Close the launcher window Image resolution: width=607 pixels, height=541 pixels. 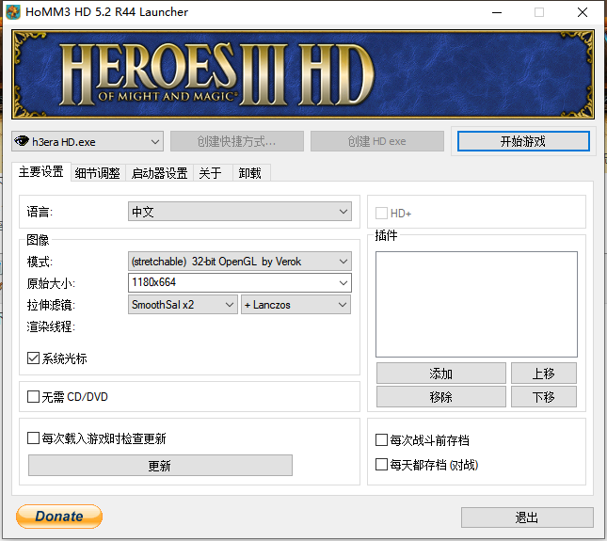[x=583, y=12]
